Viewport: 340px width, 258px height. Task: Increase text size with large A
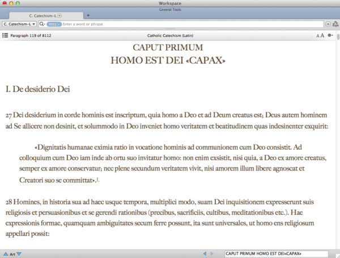click(x=322, y=35)
